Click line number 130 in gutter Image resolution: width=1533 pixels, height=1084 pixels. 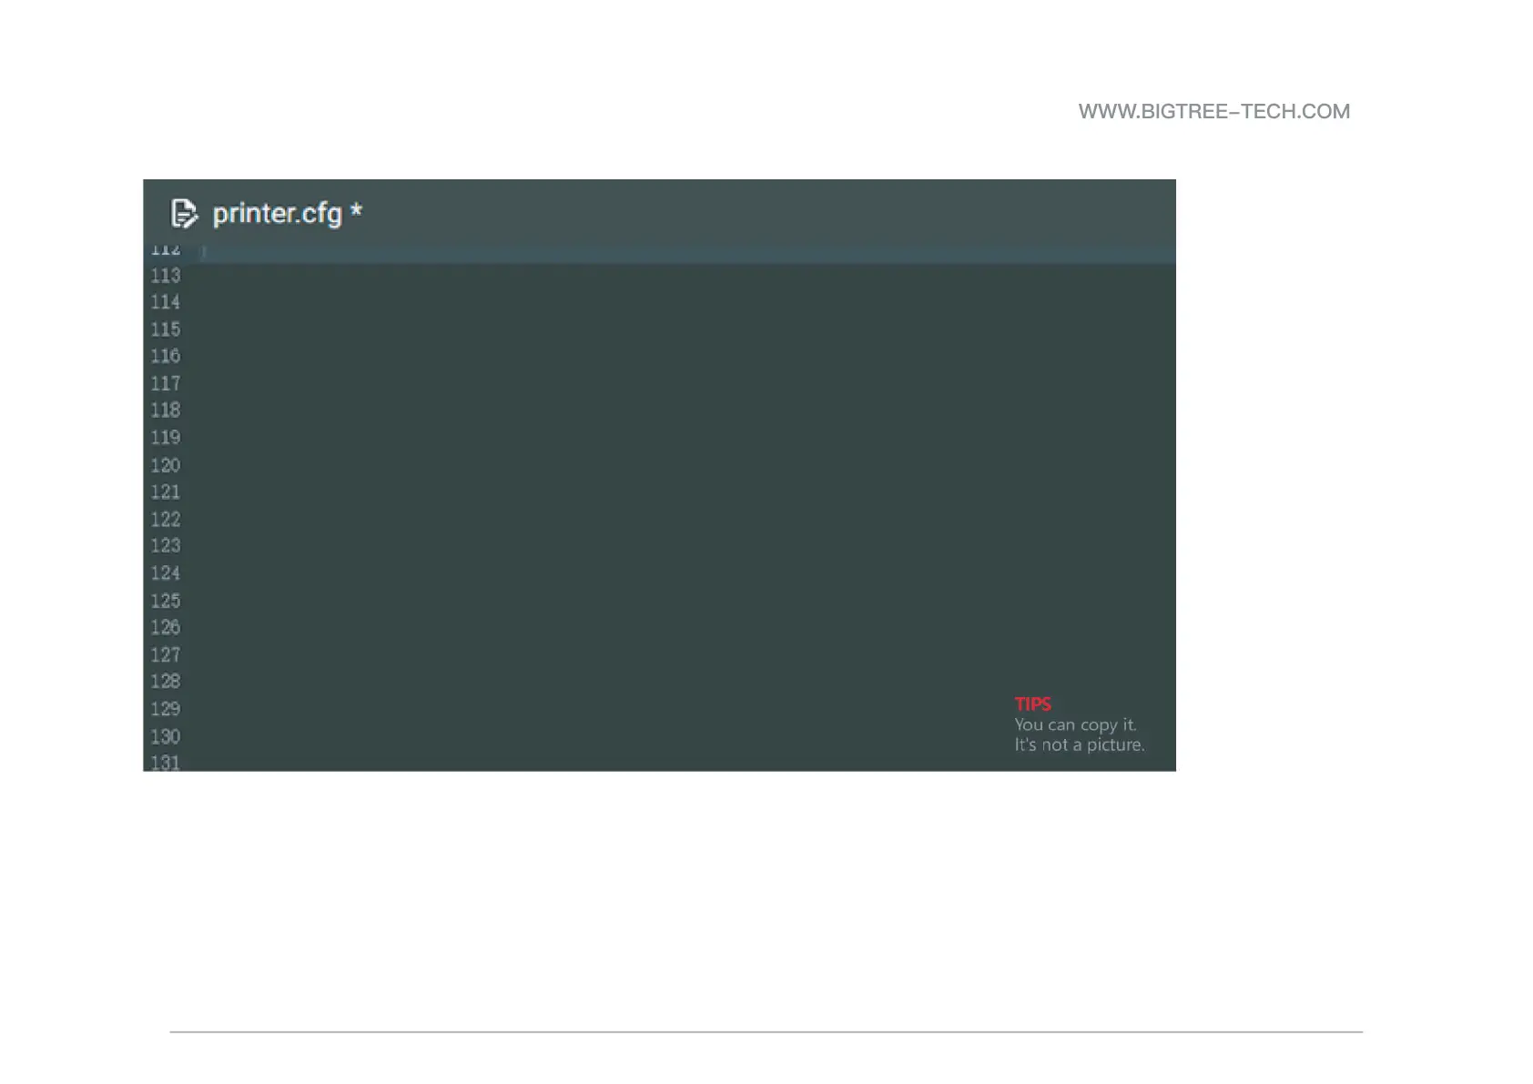166,736
